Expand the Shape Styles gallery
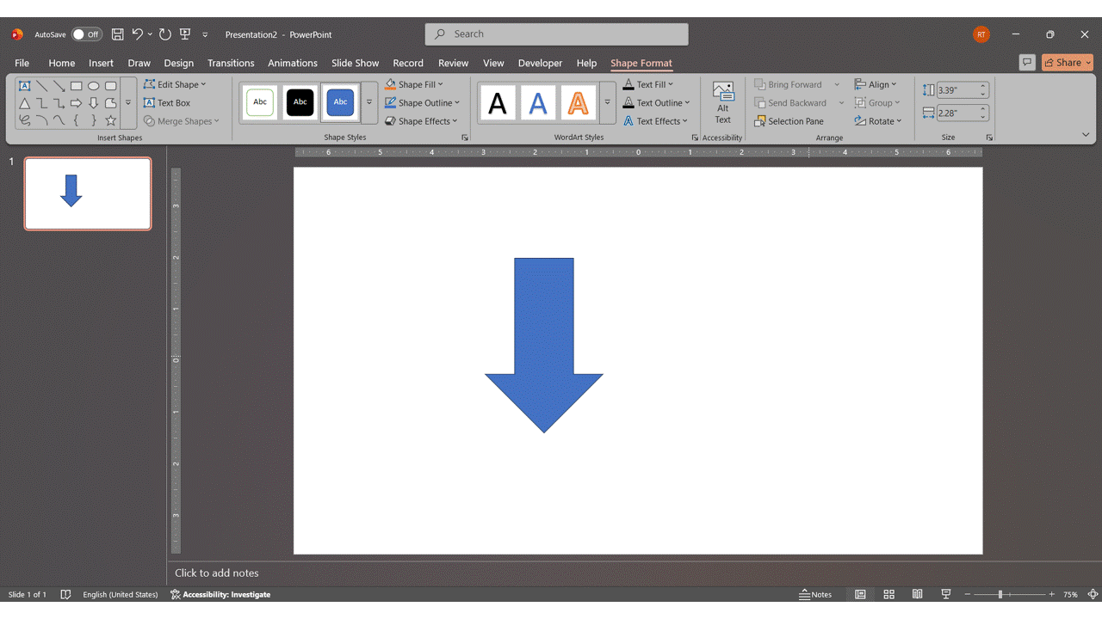 click(369, 102)
